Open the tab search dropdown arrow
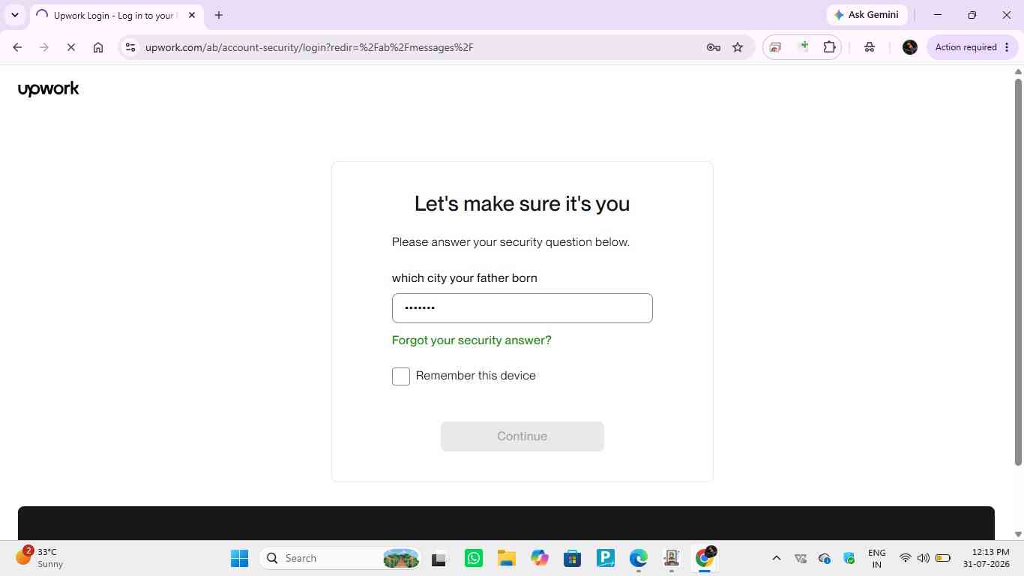The height and width of the screenshot is (576, 1024). click(15, 15)
